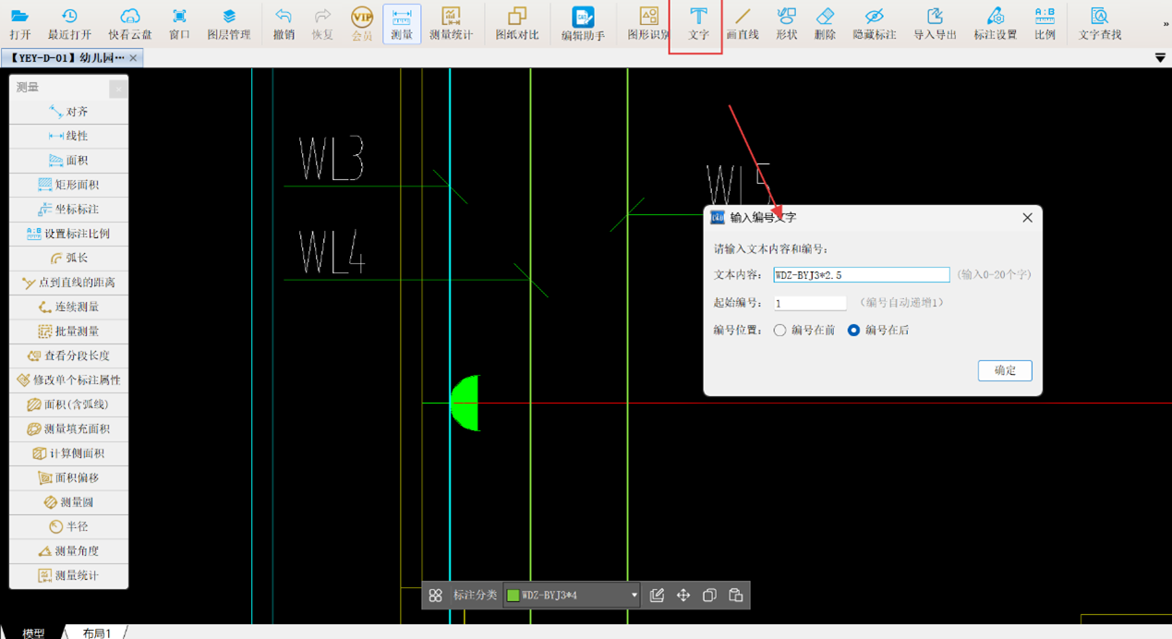Image resolution: width=1172 pixels, height=639 pixels.
Task: Open 文字查找 text search
Action: coord(1099,23)
